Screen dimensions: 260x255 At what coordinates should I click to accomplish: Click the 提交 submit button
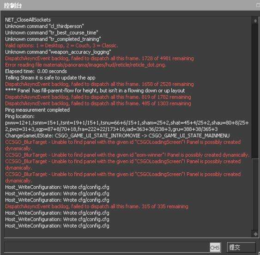coord(241,247)
